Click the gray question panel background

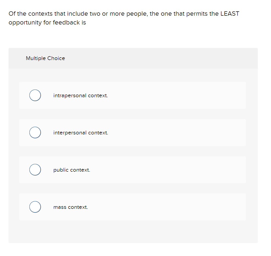(133, 233)
